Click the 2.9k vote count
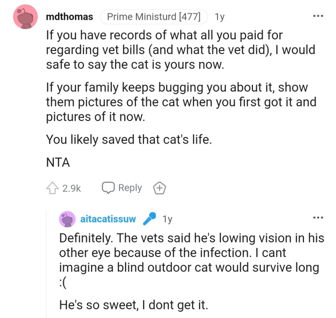Viewport: 336px width, 318px height. (72, 188)
